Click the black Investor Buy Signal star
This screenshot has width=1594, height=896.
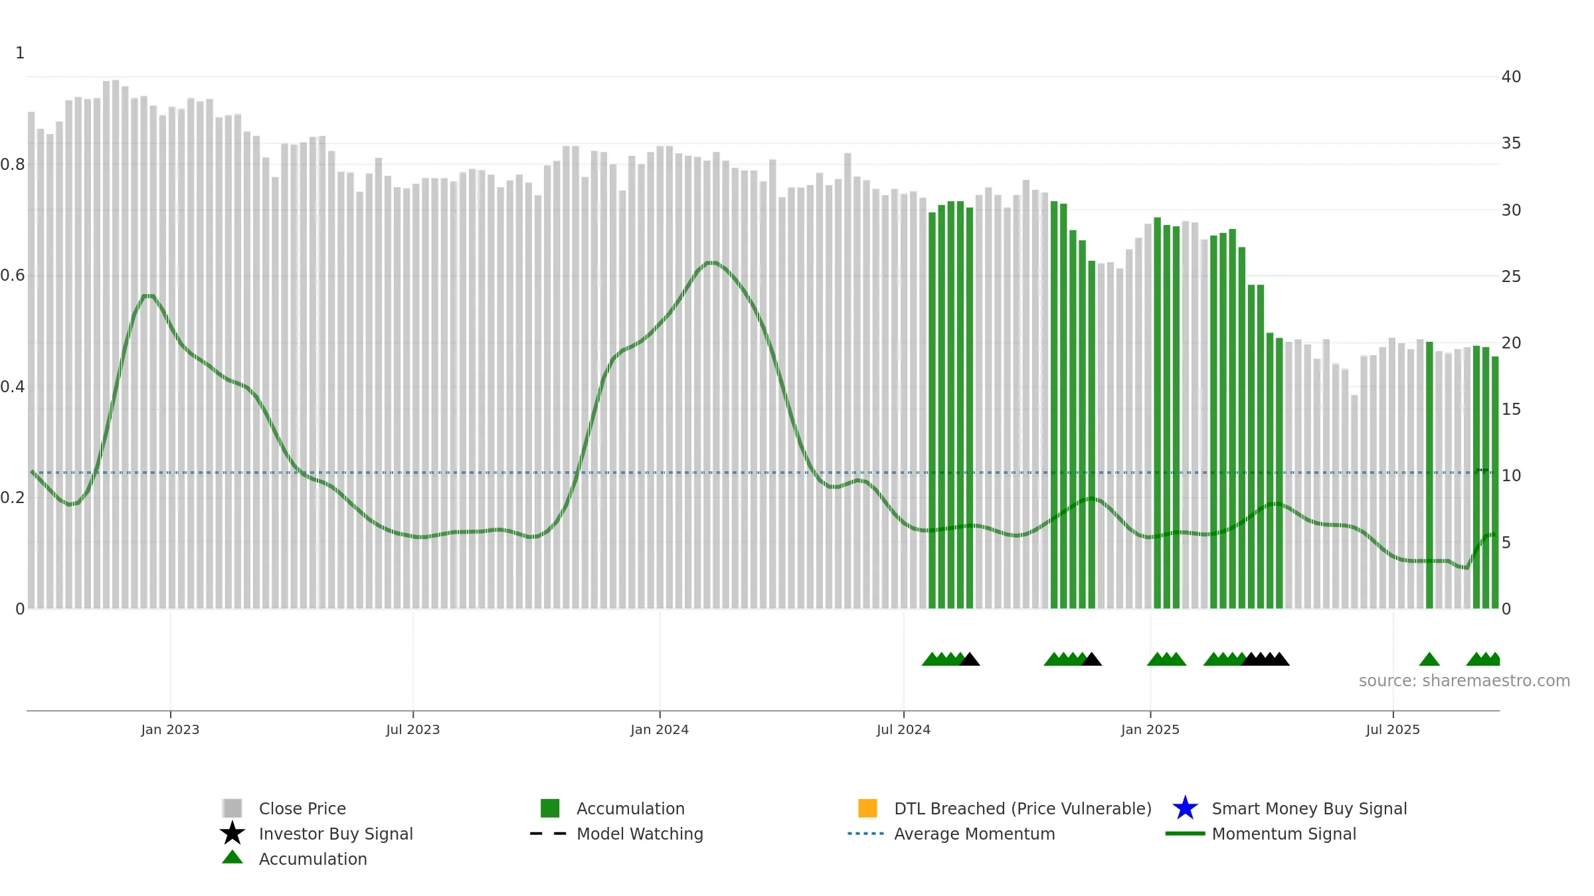tap(232, 834)
